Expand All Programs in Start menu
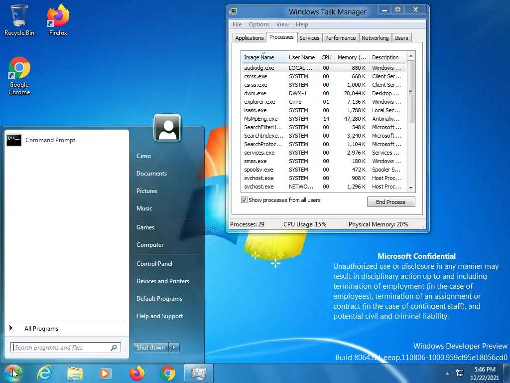 coord(67,329)
